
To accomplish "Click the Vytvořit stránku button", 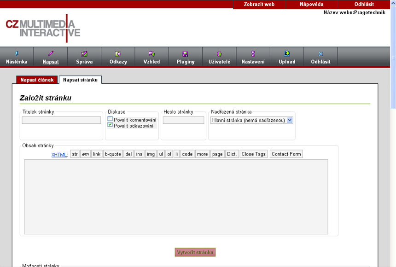I will pos(195,252).
